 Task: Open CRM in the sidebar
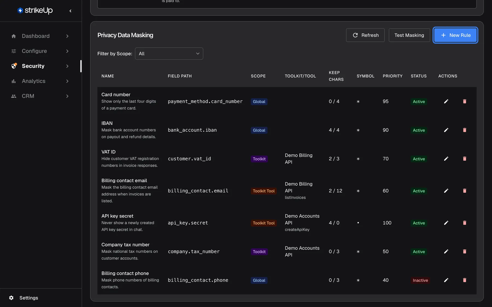(28, 96)
